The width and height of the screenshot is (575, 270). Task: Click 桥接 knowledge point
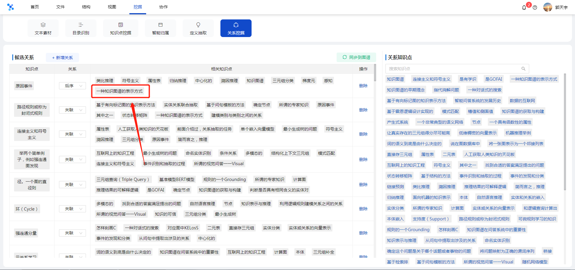(547, 251)
